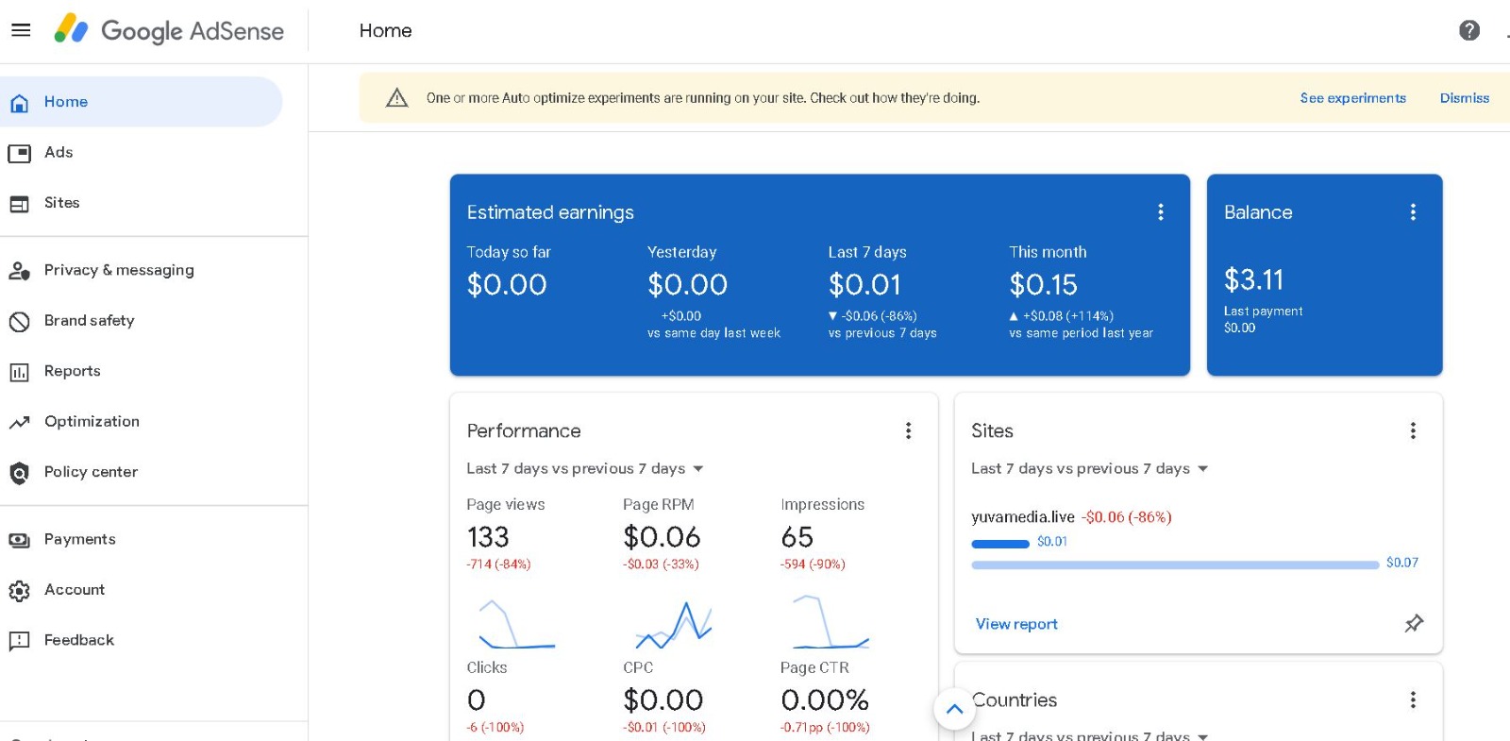Viewport: 1510px width, 741px height.
Task: Click See experiments link in banner
Action: click(x=1352, y=98)
